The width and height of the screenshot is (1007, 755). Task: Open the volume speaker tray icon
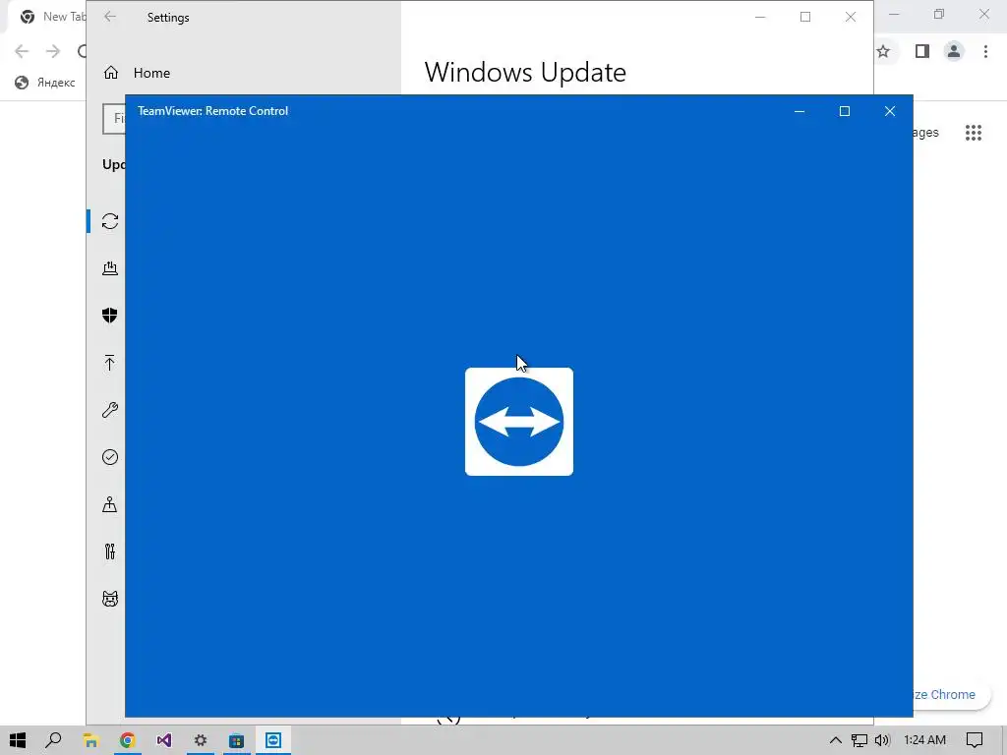point(882,740)
